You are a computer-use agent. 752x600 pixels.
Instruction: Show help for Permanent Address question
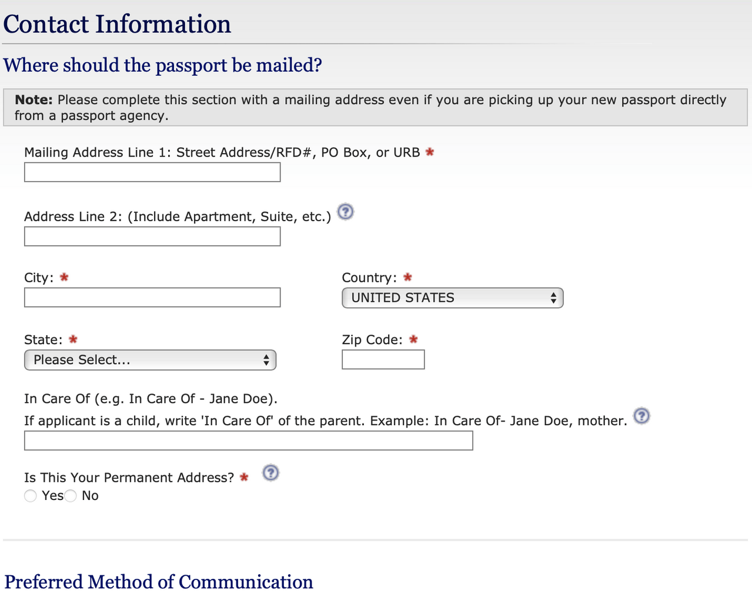(270, 472)
